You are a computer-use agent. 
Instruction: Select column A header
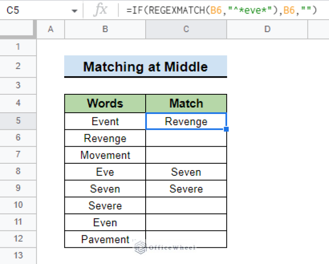click(x=51, y=29)
